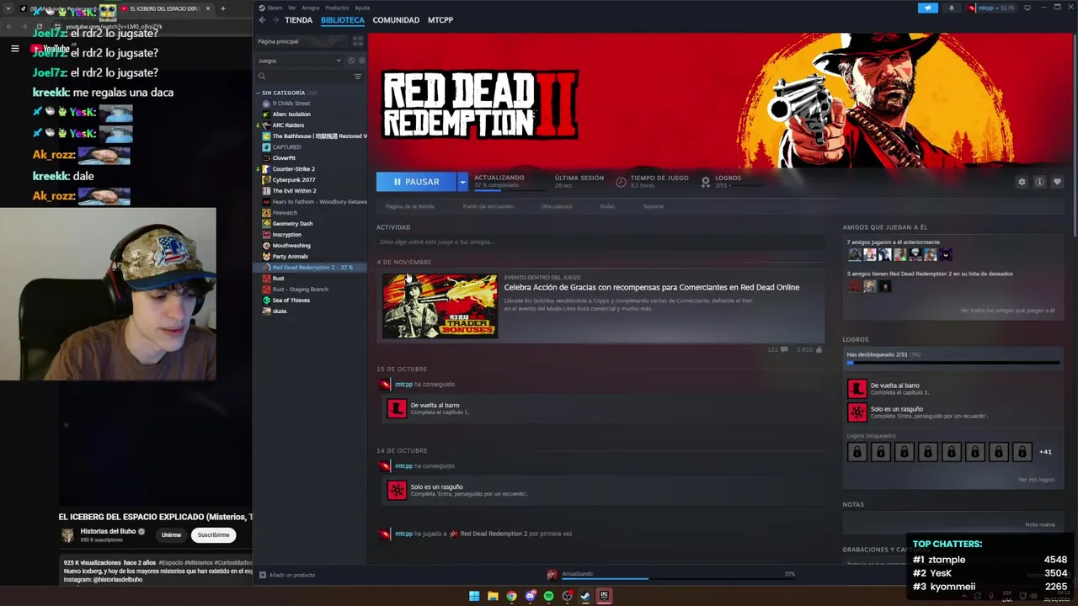Screen dimensions: 1078x606
Task: Click the Unirme button on YouTube
Action: (171, 534)
